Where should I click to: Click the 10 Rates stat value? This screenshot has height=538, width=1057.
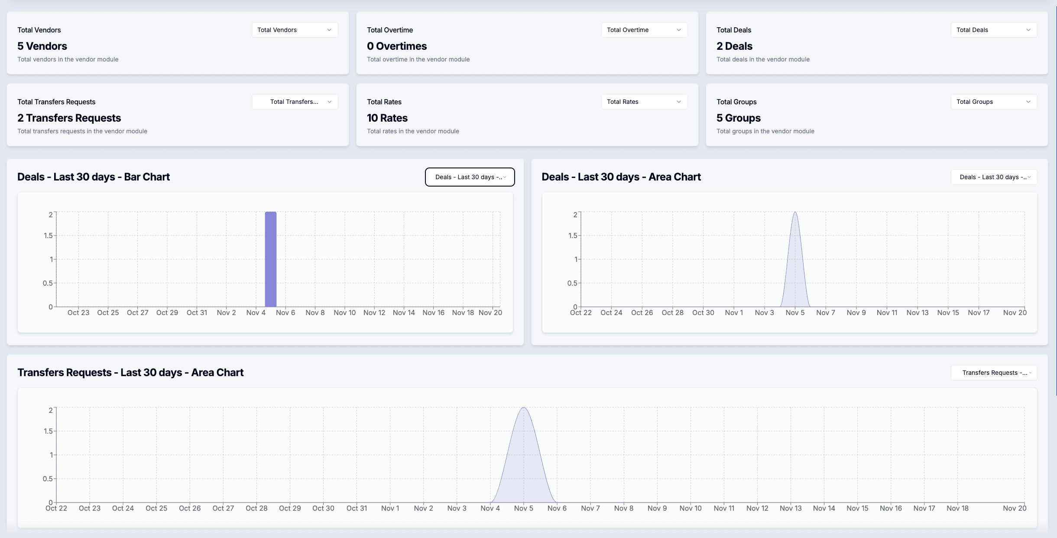point(387,118)
